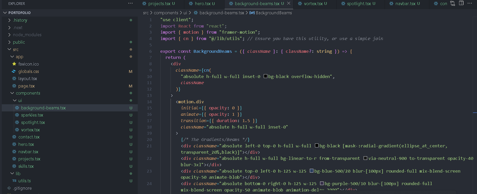Split the editor with the split icon

[461, 3]
